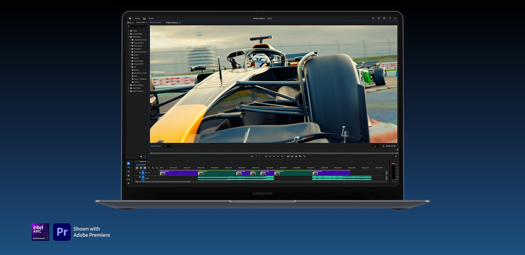Select the Balance audio effect
Viewport: 525px width, 255px height.
pyautogui.click(x=136, y=70)
